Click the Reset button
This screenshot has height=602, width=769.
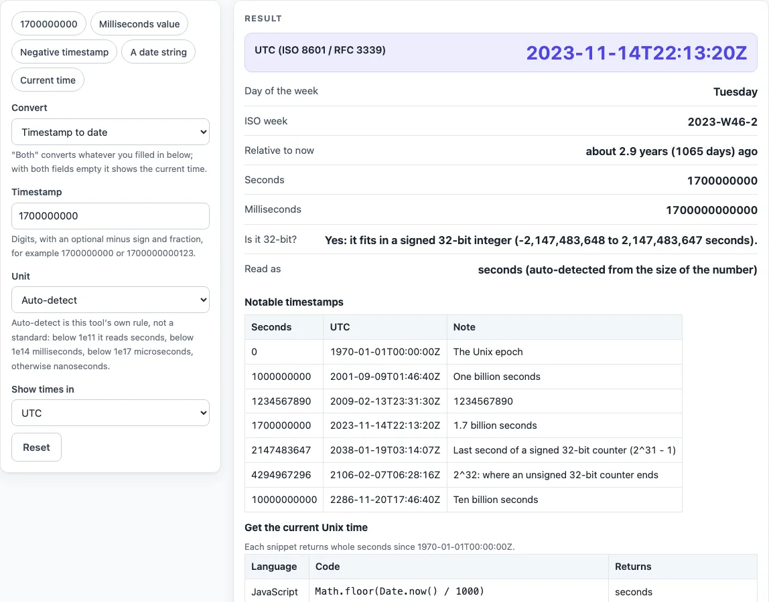click(36, 447)
